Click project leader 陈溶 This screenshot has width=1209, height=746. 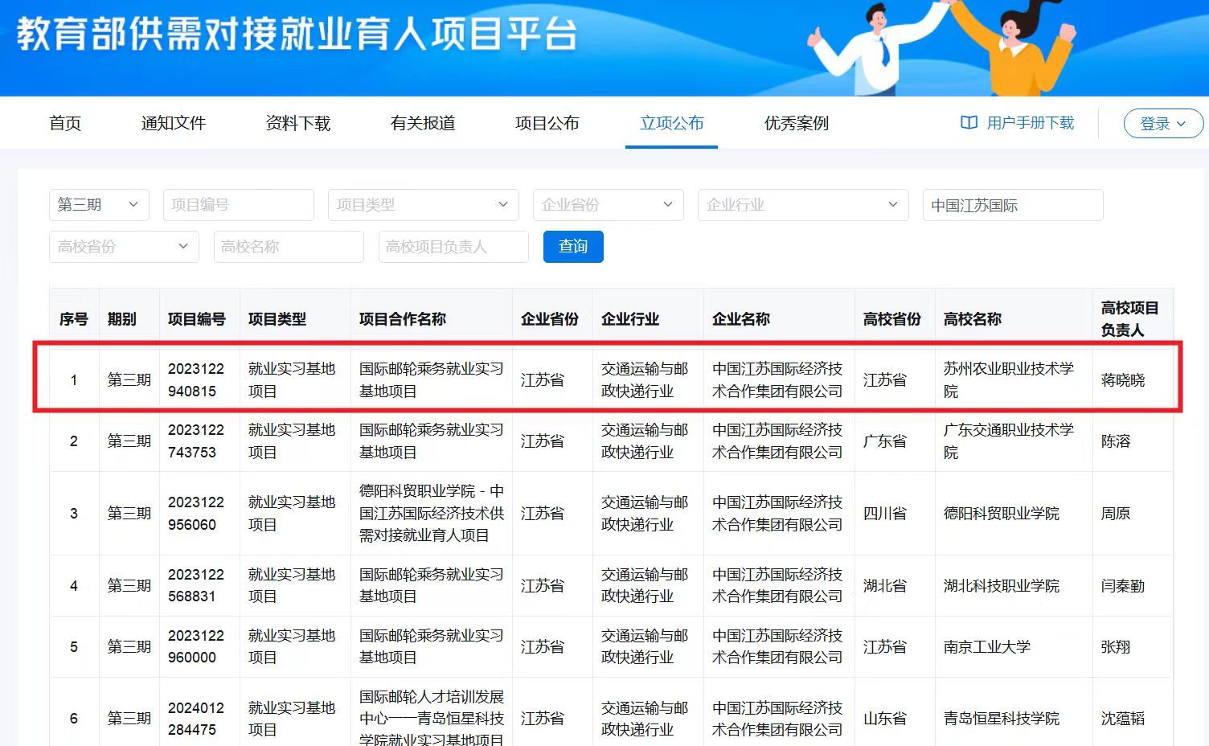point(1116,441)
